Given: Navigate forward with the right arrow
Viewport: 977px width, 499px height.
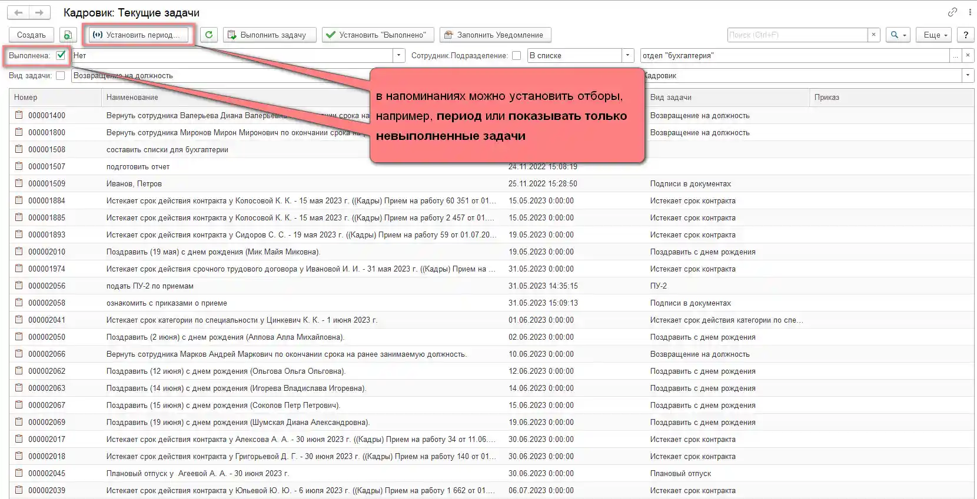Looking at the screenshot, I should 39,12.
